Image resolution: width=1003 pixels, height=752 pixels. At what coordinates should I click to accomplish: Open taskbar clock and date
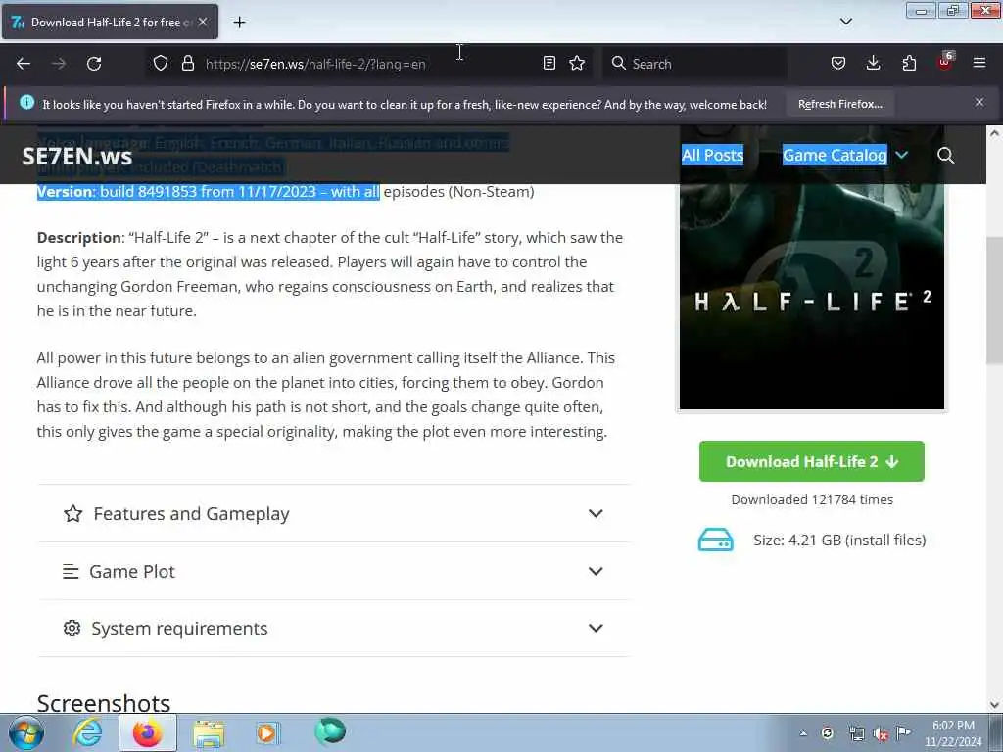[953, 733]
